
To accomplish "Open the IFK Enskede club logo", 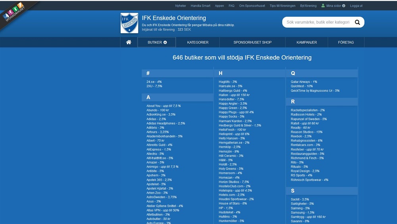I will tap(129, 23).
